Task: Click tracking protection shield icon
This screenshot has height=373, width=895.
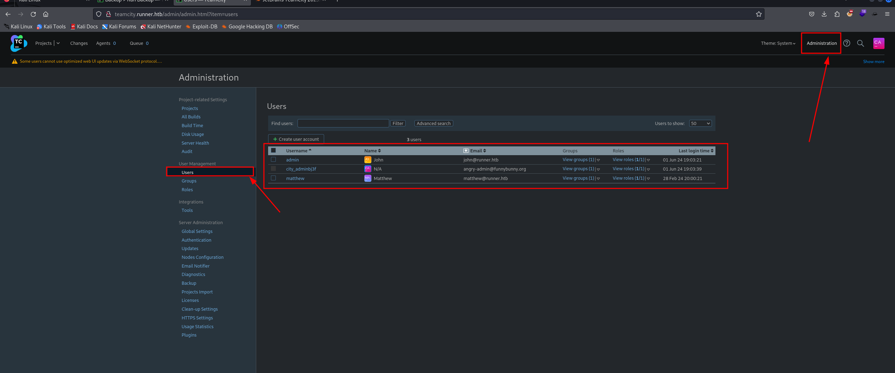Action: 99,14
